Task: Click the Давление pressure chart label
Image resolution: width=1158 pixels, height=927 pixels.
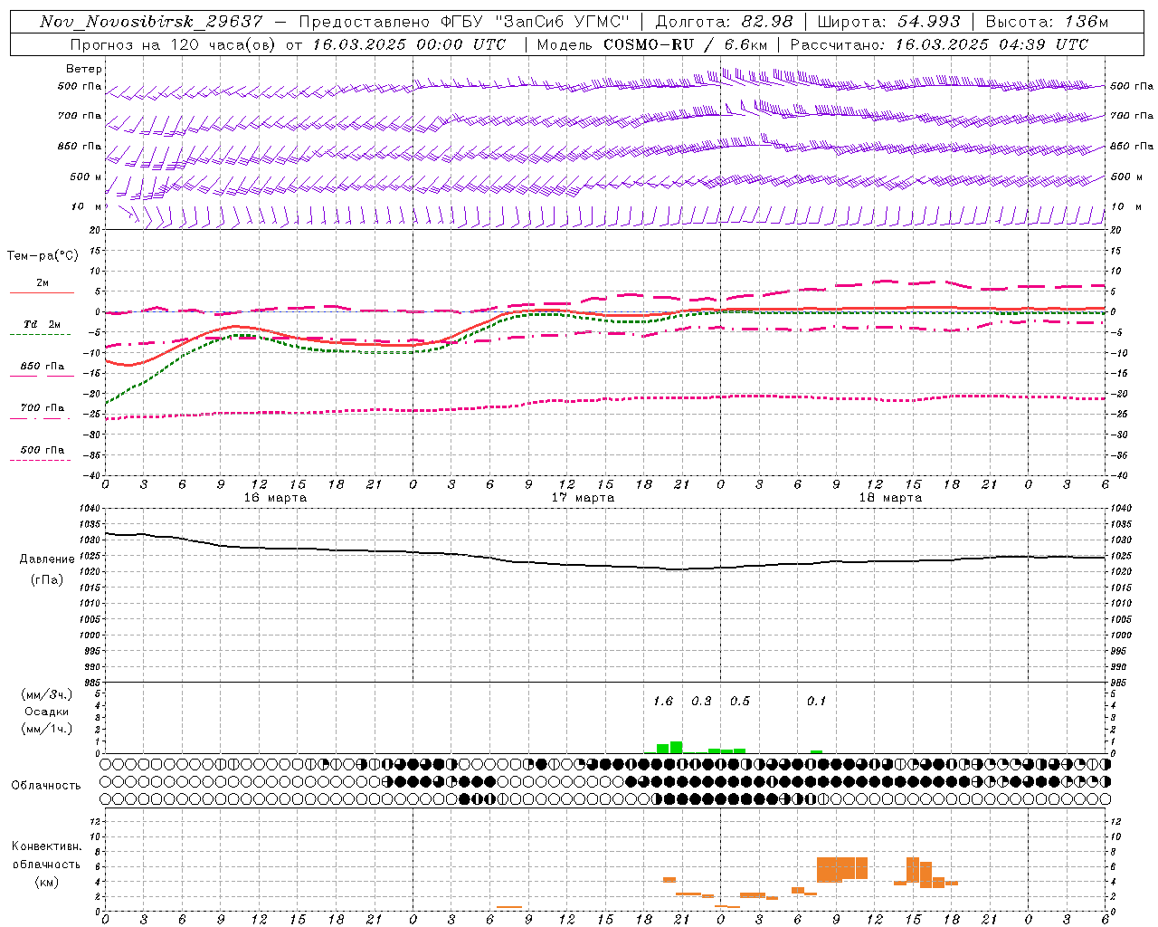Action: coord(47,559)
